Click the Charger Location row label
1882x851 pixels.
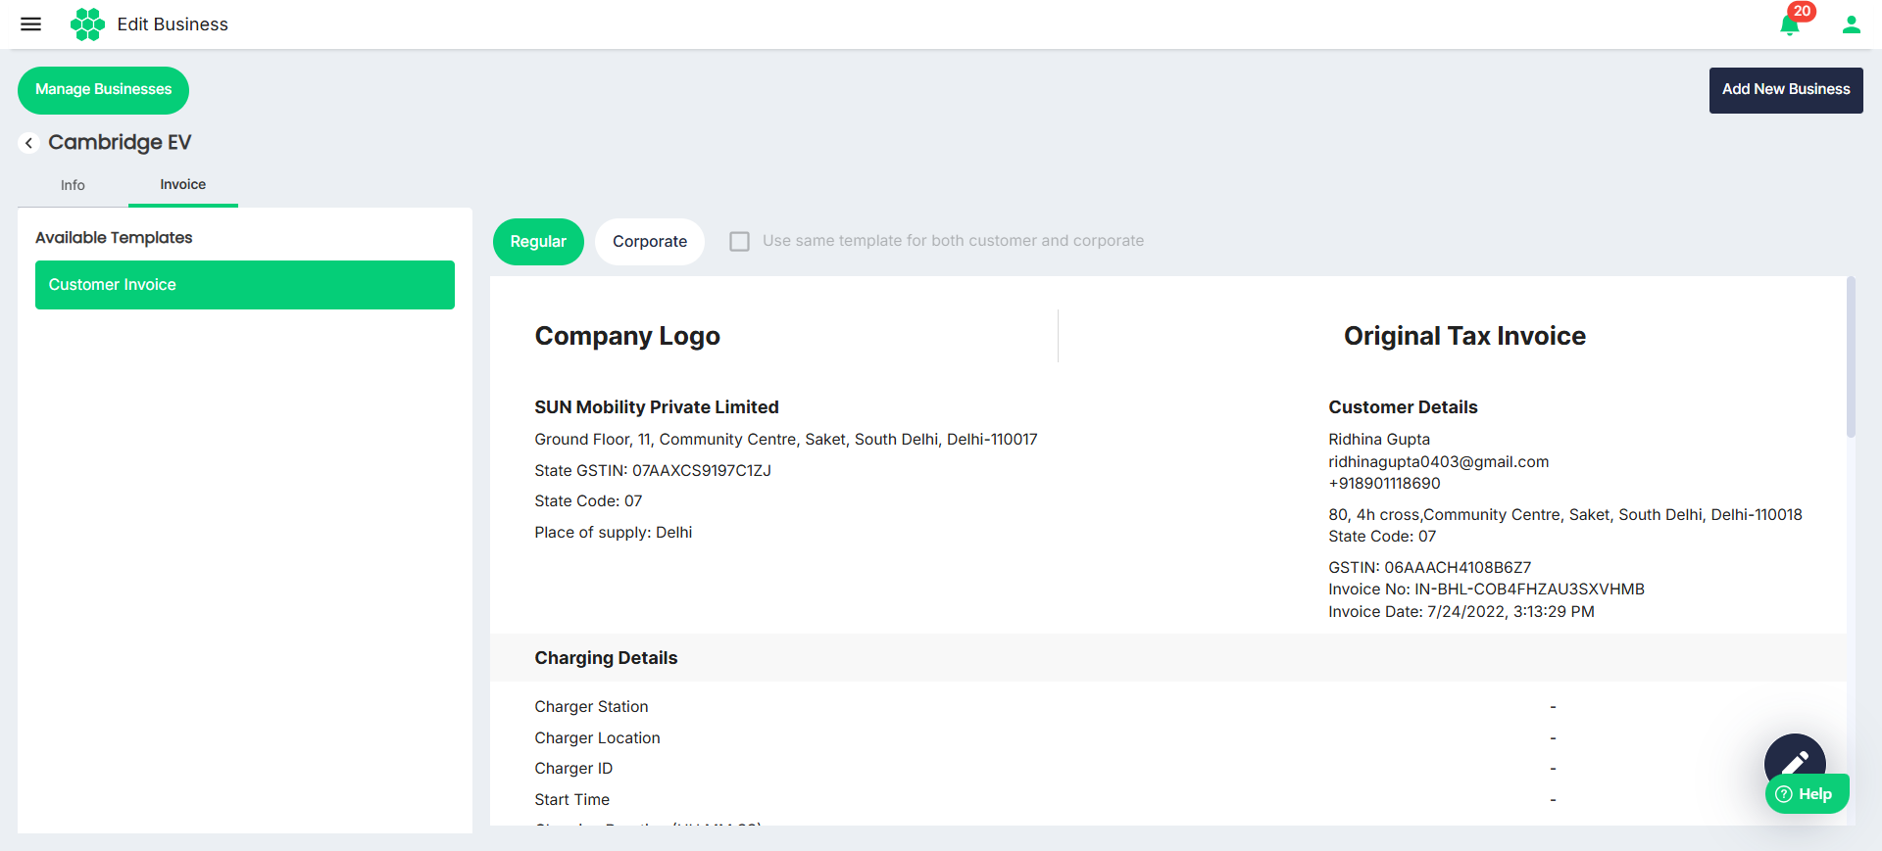pyautogui.click(x=597, y=738)
